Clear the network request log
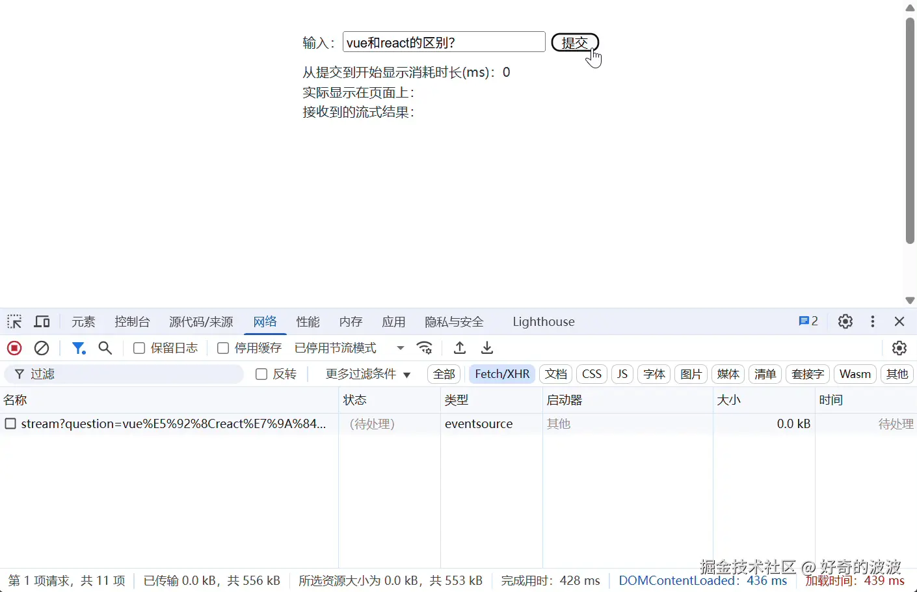Screen dimensions: 917x592 [x=42, y=348]
